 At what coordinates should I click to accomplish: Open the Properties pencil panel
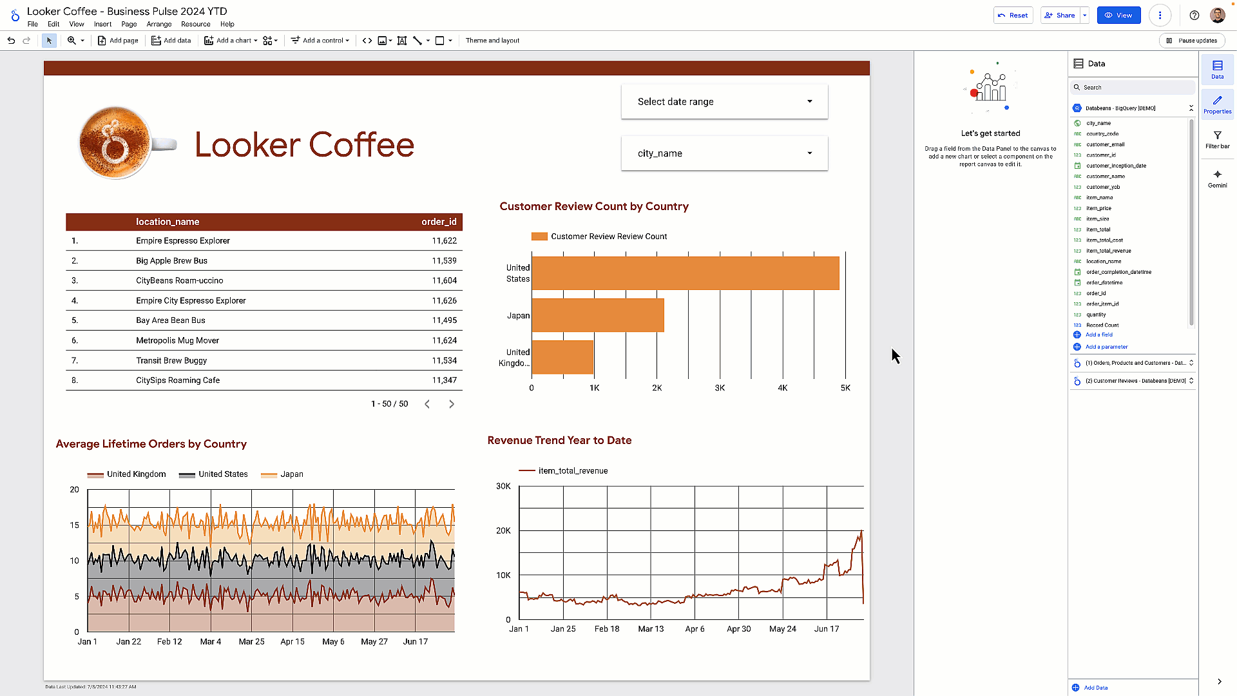tap(1218, 104)
